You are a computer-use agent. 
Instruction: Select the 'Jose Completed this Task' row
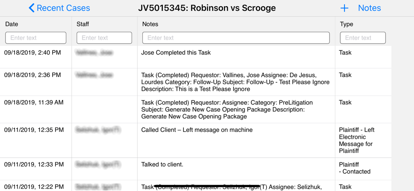[x=196, y=57]
